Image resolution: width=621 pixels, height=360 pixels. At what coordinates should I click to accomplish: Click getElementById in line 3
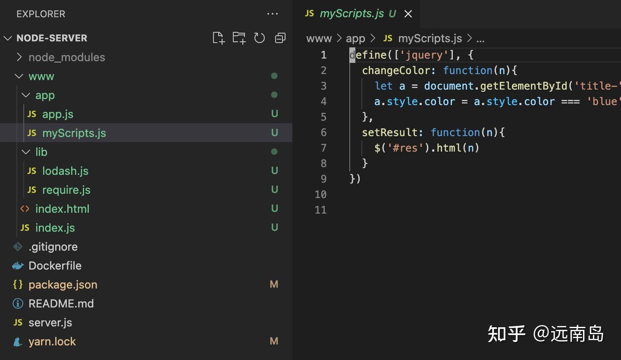click(x=524, y=86)
